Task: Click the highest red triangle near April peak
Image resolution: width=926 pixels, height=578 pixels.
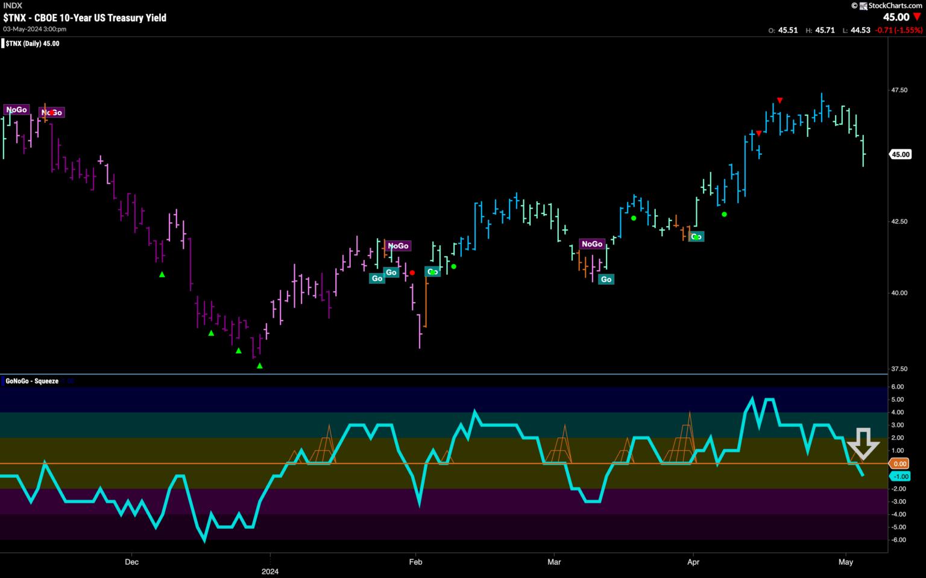Action: click(780, 100)
